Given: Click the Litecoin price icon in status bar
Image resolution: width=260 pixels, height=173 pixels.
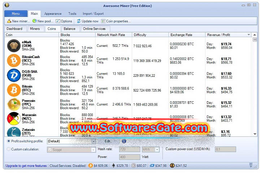Looking at the screenshot, I should tap(134, 165).
